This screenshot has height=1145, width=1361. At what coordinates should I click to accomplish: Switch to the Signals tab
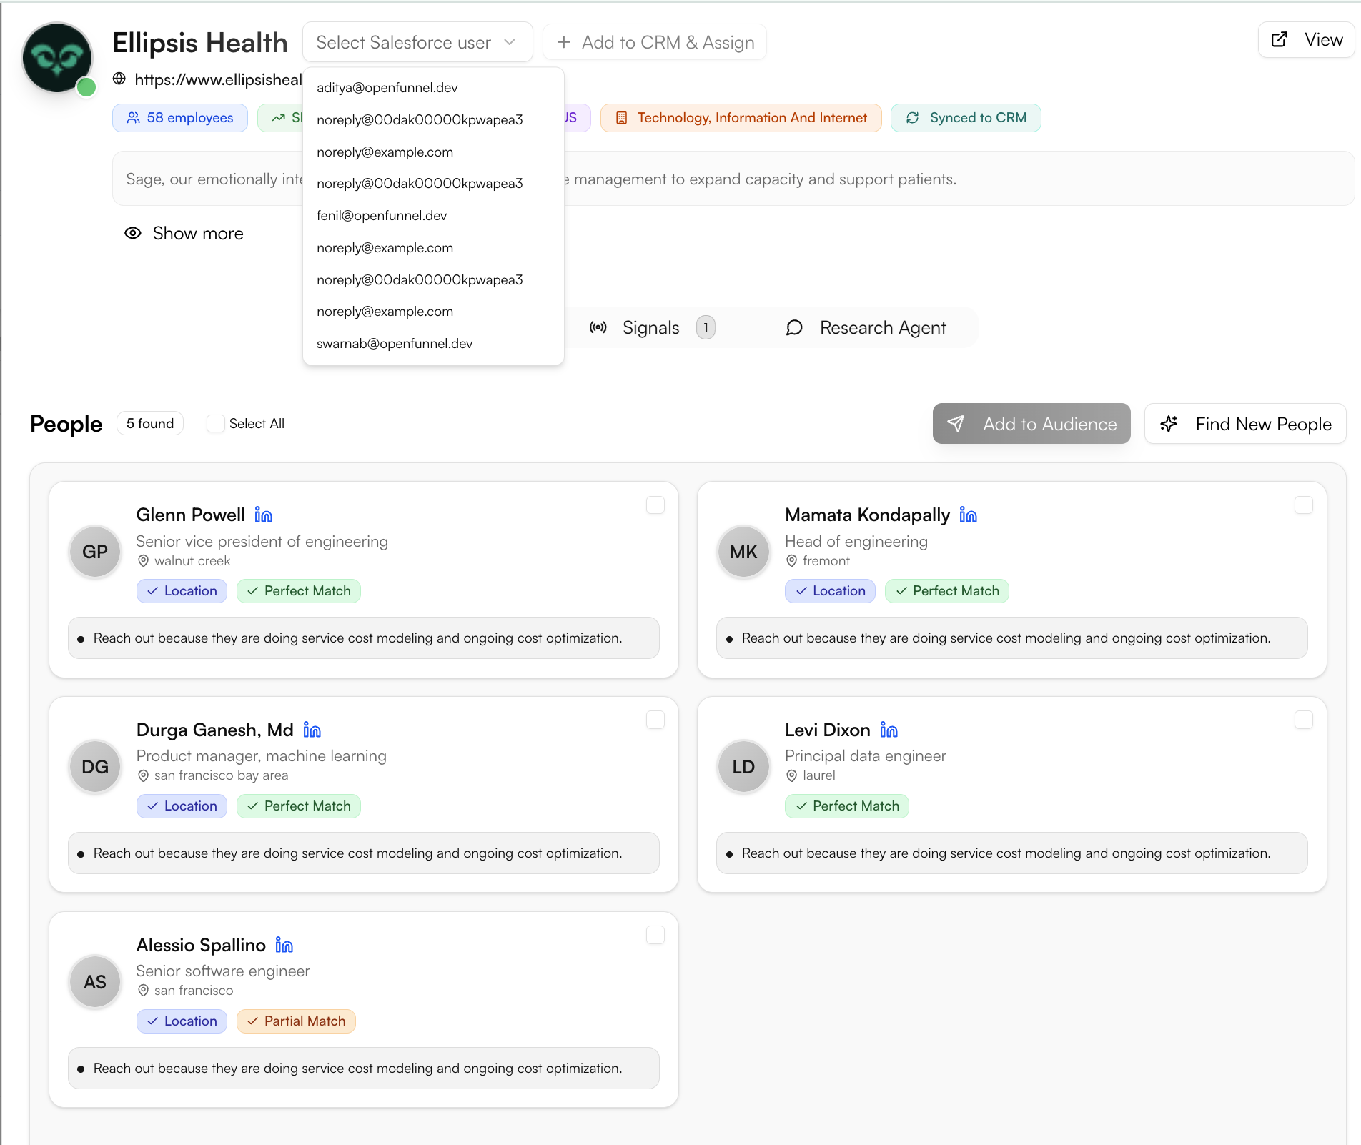(650, 327)
